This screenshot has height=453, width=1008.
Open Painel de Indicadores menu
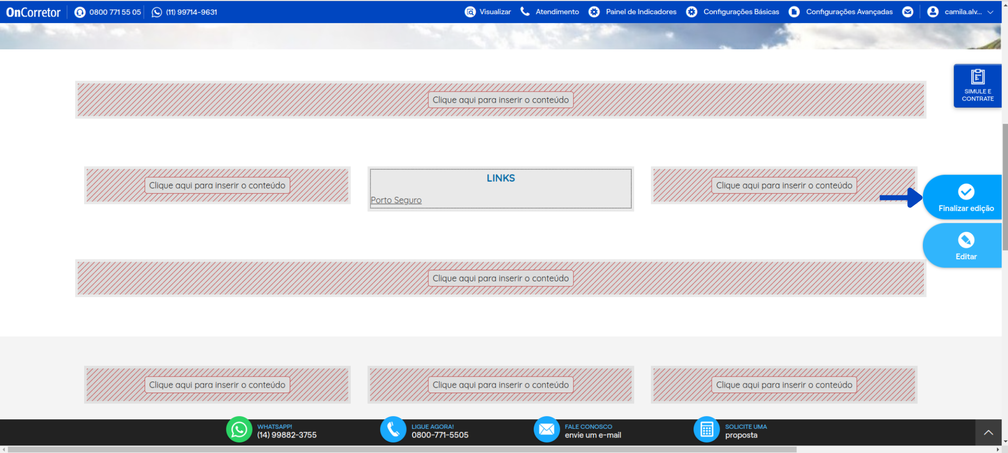[x=633, y=12]
